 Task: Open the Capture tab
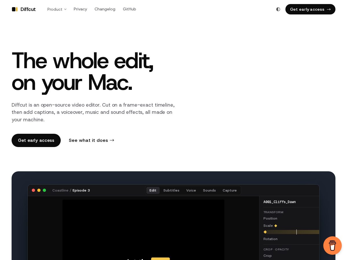[230, 190]
